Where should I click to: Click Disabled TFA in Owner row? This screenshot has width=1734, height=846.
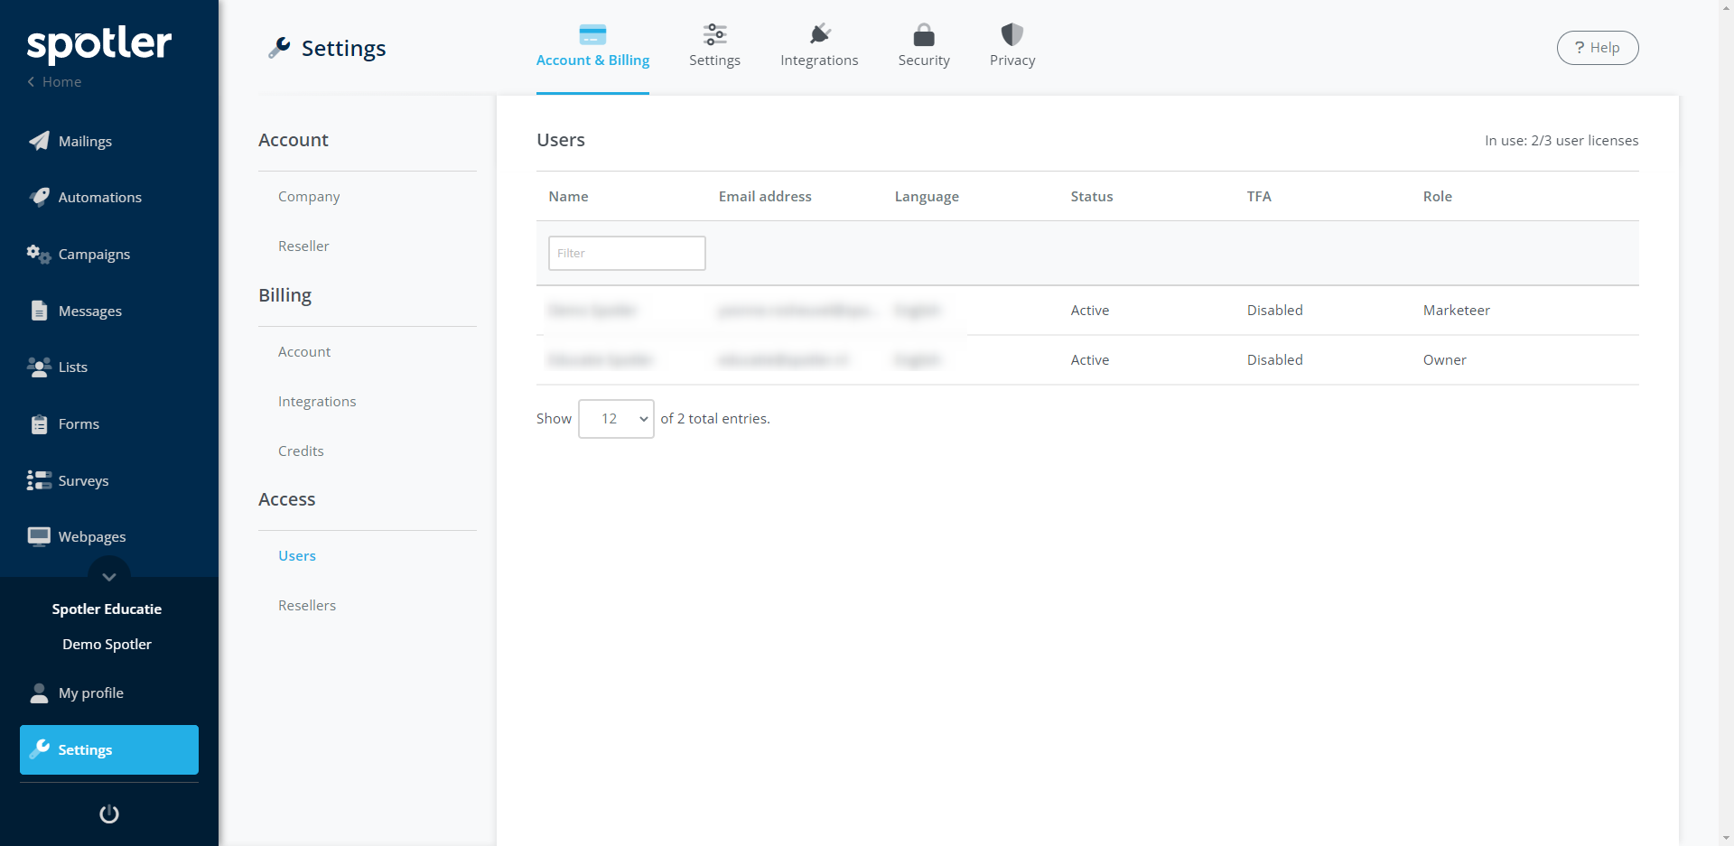click(x=1275, y=360)
